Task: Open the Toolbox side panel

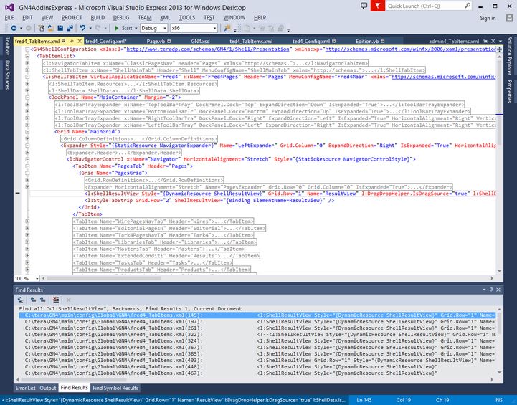Action: tap(7, 46)
